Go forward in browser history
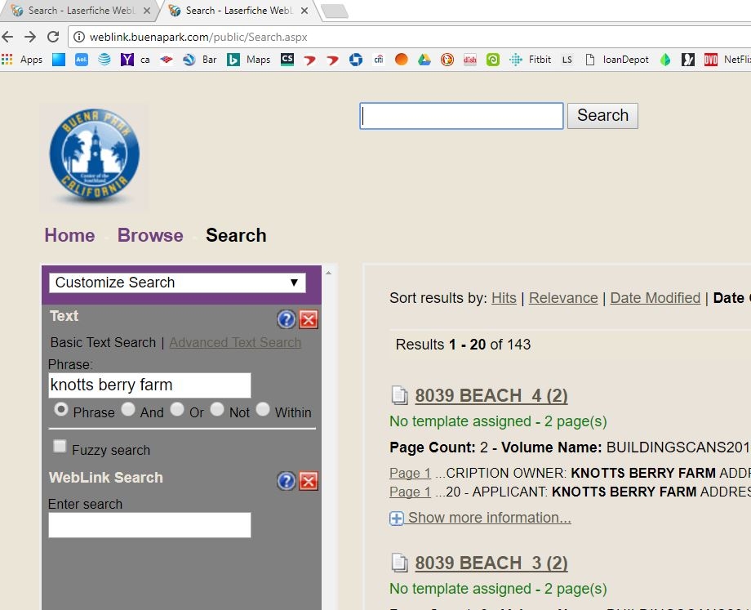The image size is (751, 610). click(x=30, y=37)
